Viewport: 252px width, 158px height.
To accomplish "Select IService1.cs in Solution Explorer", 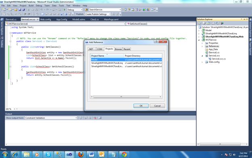I will tap(214, 53).
